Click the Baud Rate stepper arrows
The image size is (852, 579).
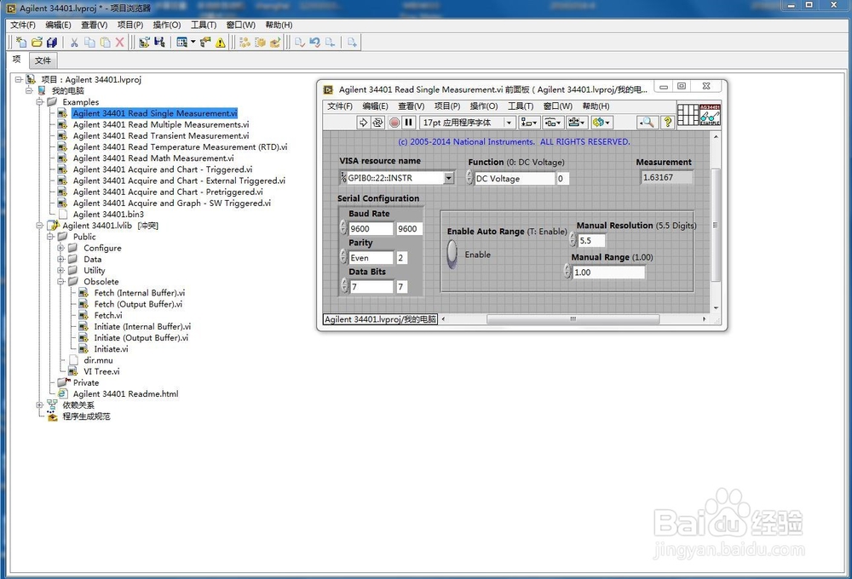(x=343, y=227)
